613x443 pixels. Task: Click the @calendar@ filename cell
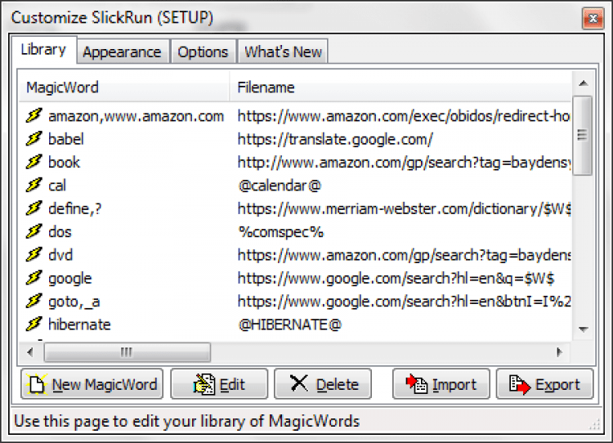[280, 186]
